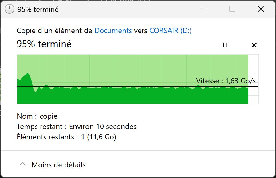
Task: Click 'Copie d'un élément de' header text
Action: point(55,31)
